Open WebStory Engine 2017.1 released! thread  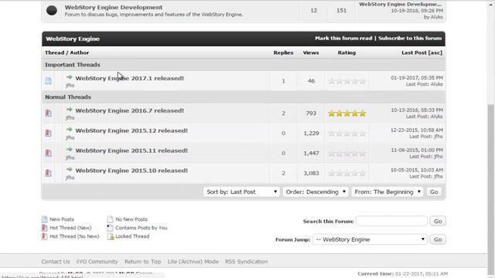pos(129,78)
